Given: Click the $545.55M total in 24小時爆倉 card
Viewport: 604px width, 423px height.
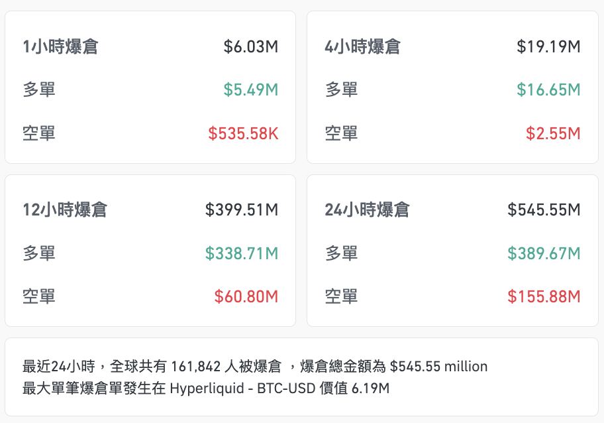Looking at the screenshot, I should pyautogui.click(x=544, y=210).
